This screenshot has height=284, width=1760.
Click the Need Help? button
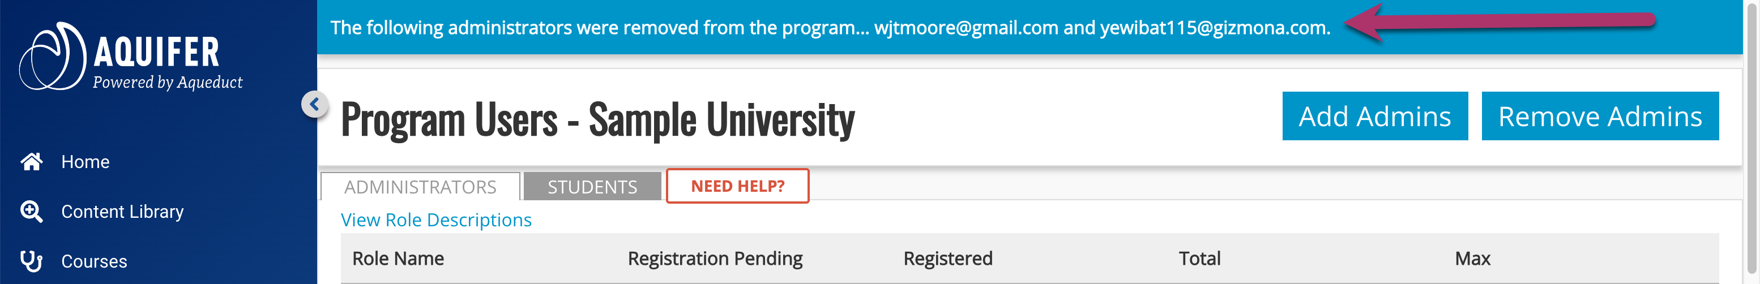pyautogui.click(x=737, y=186)
